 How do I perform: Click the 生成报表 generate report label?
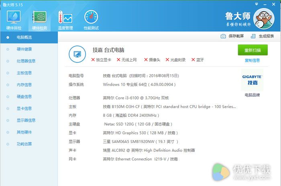tap(266, 36)
